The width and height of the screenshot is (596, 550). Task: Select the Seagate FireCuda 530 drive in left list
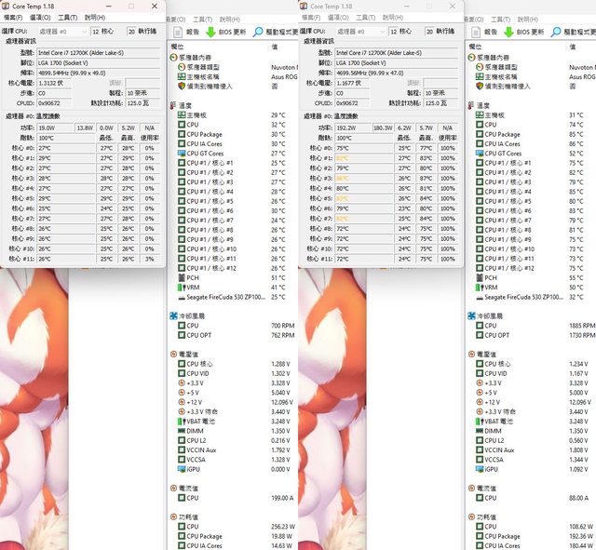(x=222, y=297)
